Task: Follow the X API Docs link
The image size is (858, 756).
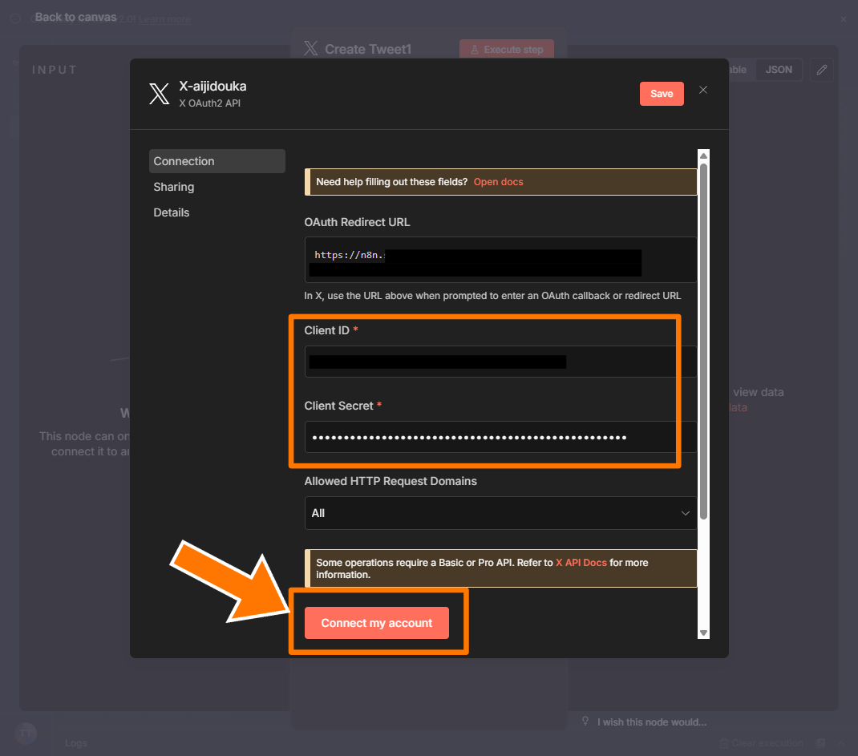Action: coord(581,563)
